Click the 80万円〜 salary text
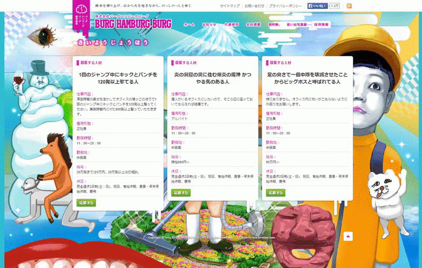The image size is (422, 268). click(273, 162)
